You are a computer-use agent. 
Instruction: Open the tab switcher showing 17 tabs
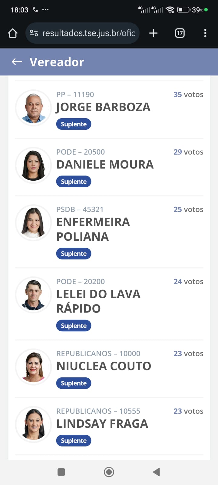point(180,33)
